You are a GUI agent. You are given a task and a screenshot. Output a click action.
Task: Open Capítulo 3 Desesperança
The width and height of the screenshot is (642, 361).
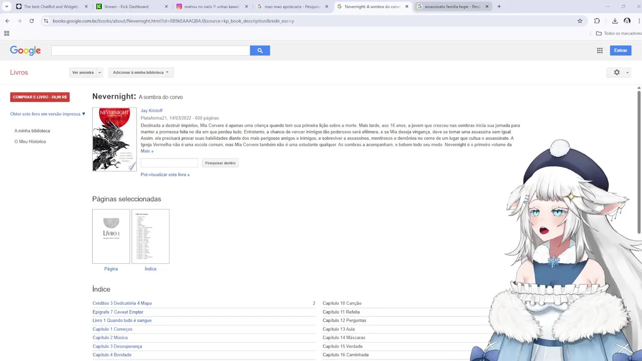click(117, 346)
